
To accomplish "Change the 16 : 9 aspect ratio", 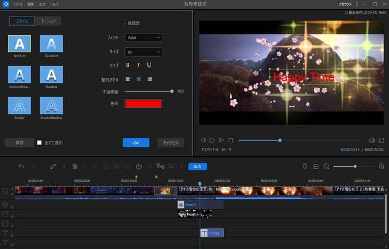I will [226, 150].
